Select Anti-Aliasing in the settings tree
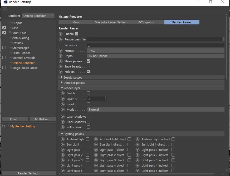The image size is (230, 176). (x=21, y=38)
